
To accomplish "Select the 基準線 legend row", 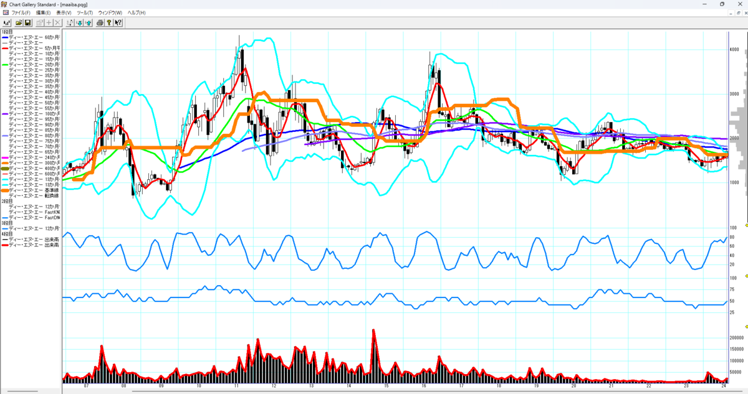I will coord(31,190).
